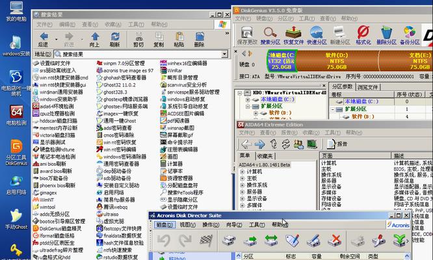Open winhex16位编辑器 in search results list
This screenshot has width=433, height=260.
(183, 63)
